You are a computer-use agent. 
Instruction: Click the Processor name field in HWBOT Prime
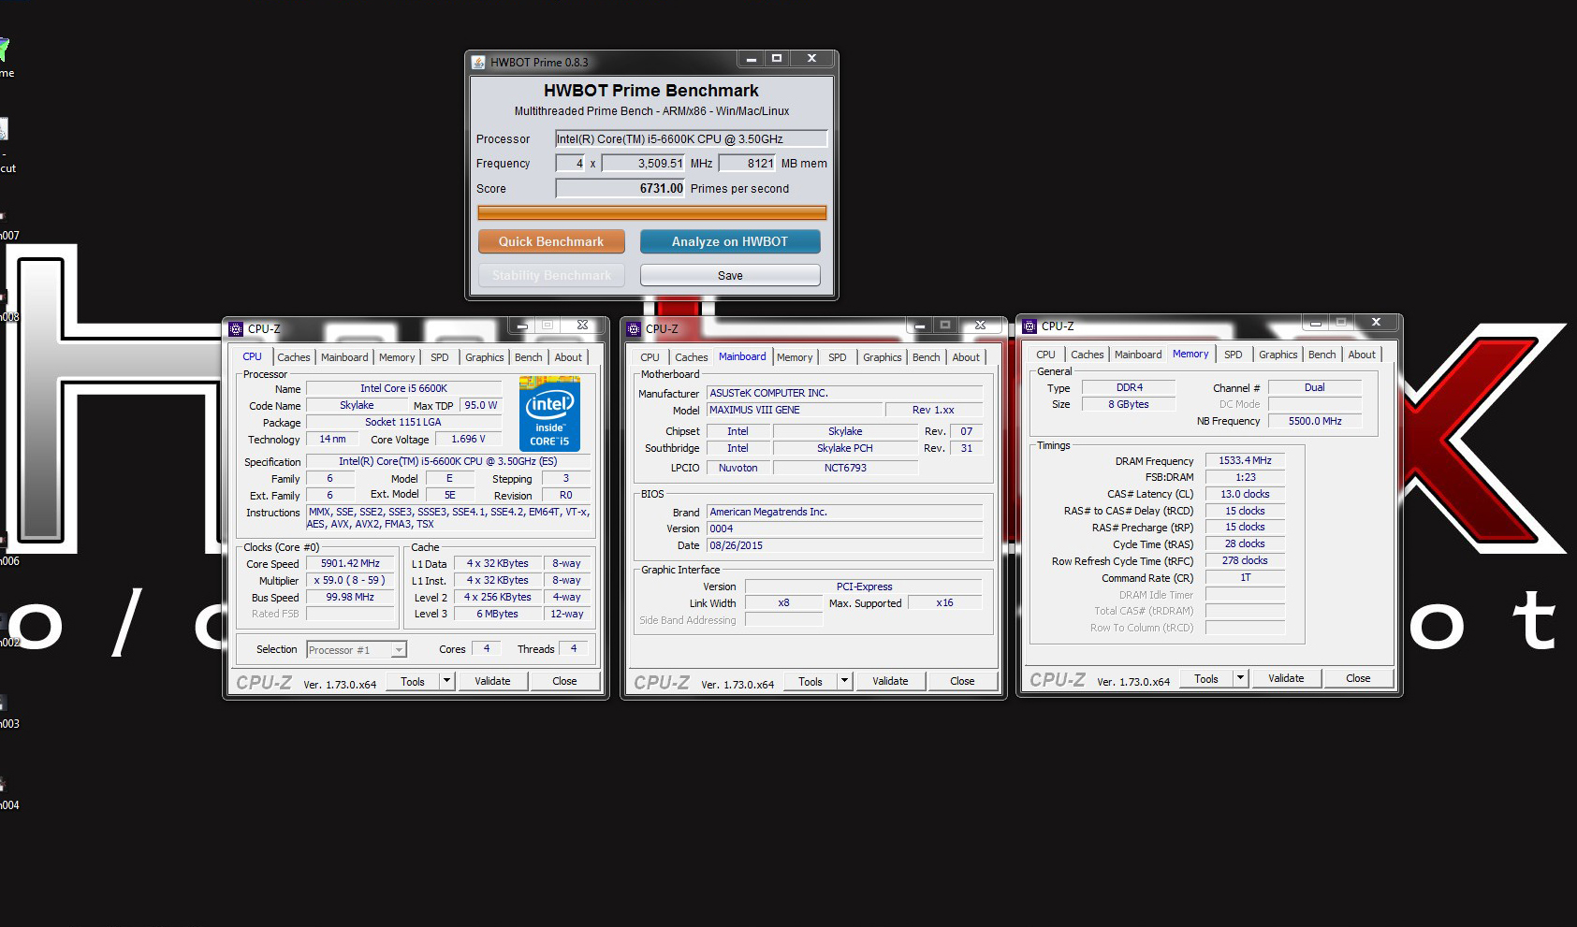pyautogui.click(x=692, y=138)
